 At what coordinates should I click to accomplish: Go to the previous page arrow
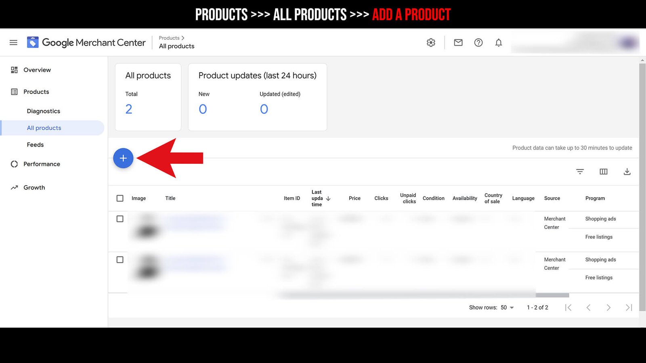point(588,307)
